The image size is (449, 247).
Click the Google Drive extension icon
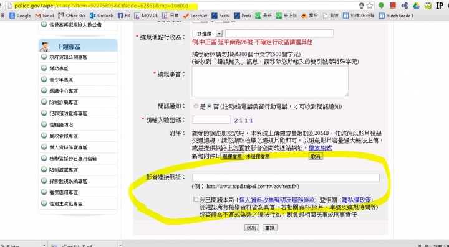(416, 6)
